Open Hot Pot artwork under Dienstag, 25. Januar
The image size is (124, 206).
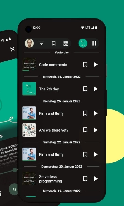(x=29, y=113)
